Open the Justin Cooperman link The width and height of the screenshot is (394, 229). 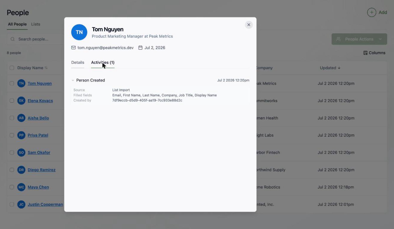pyautogui.click(x=45, y=204)
